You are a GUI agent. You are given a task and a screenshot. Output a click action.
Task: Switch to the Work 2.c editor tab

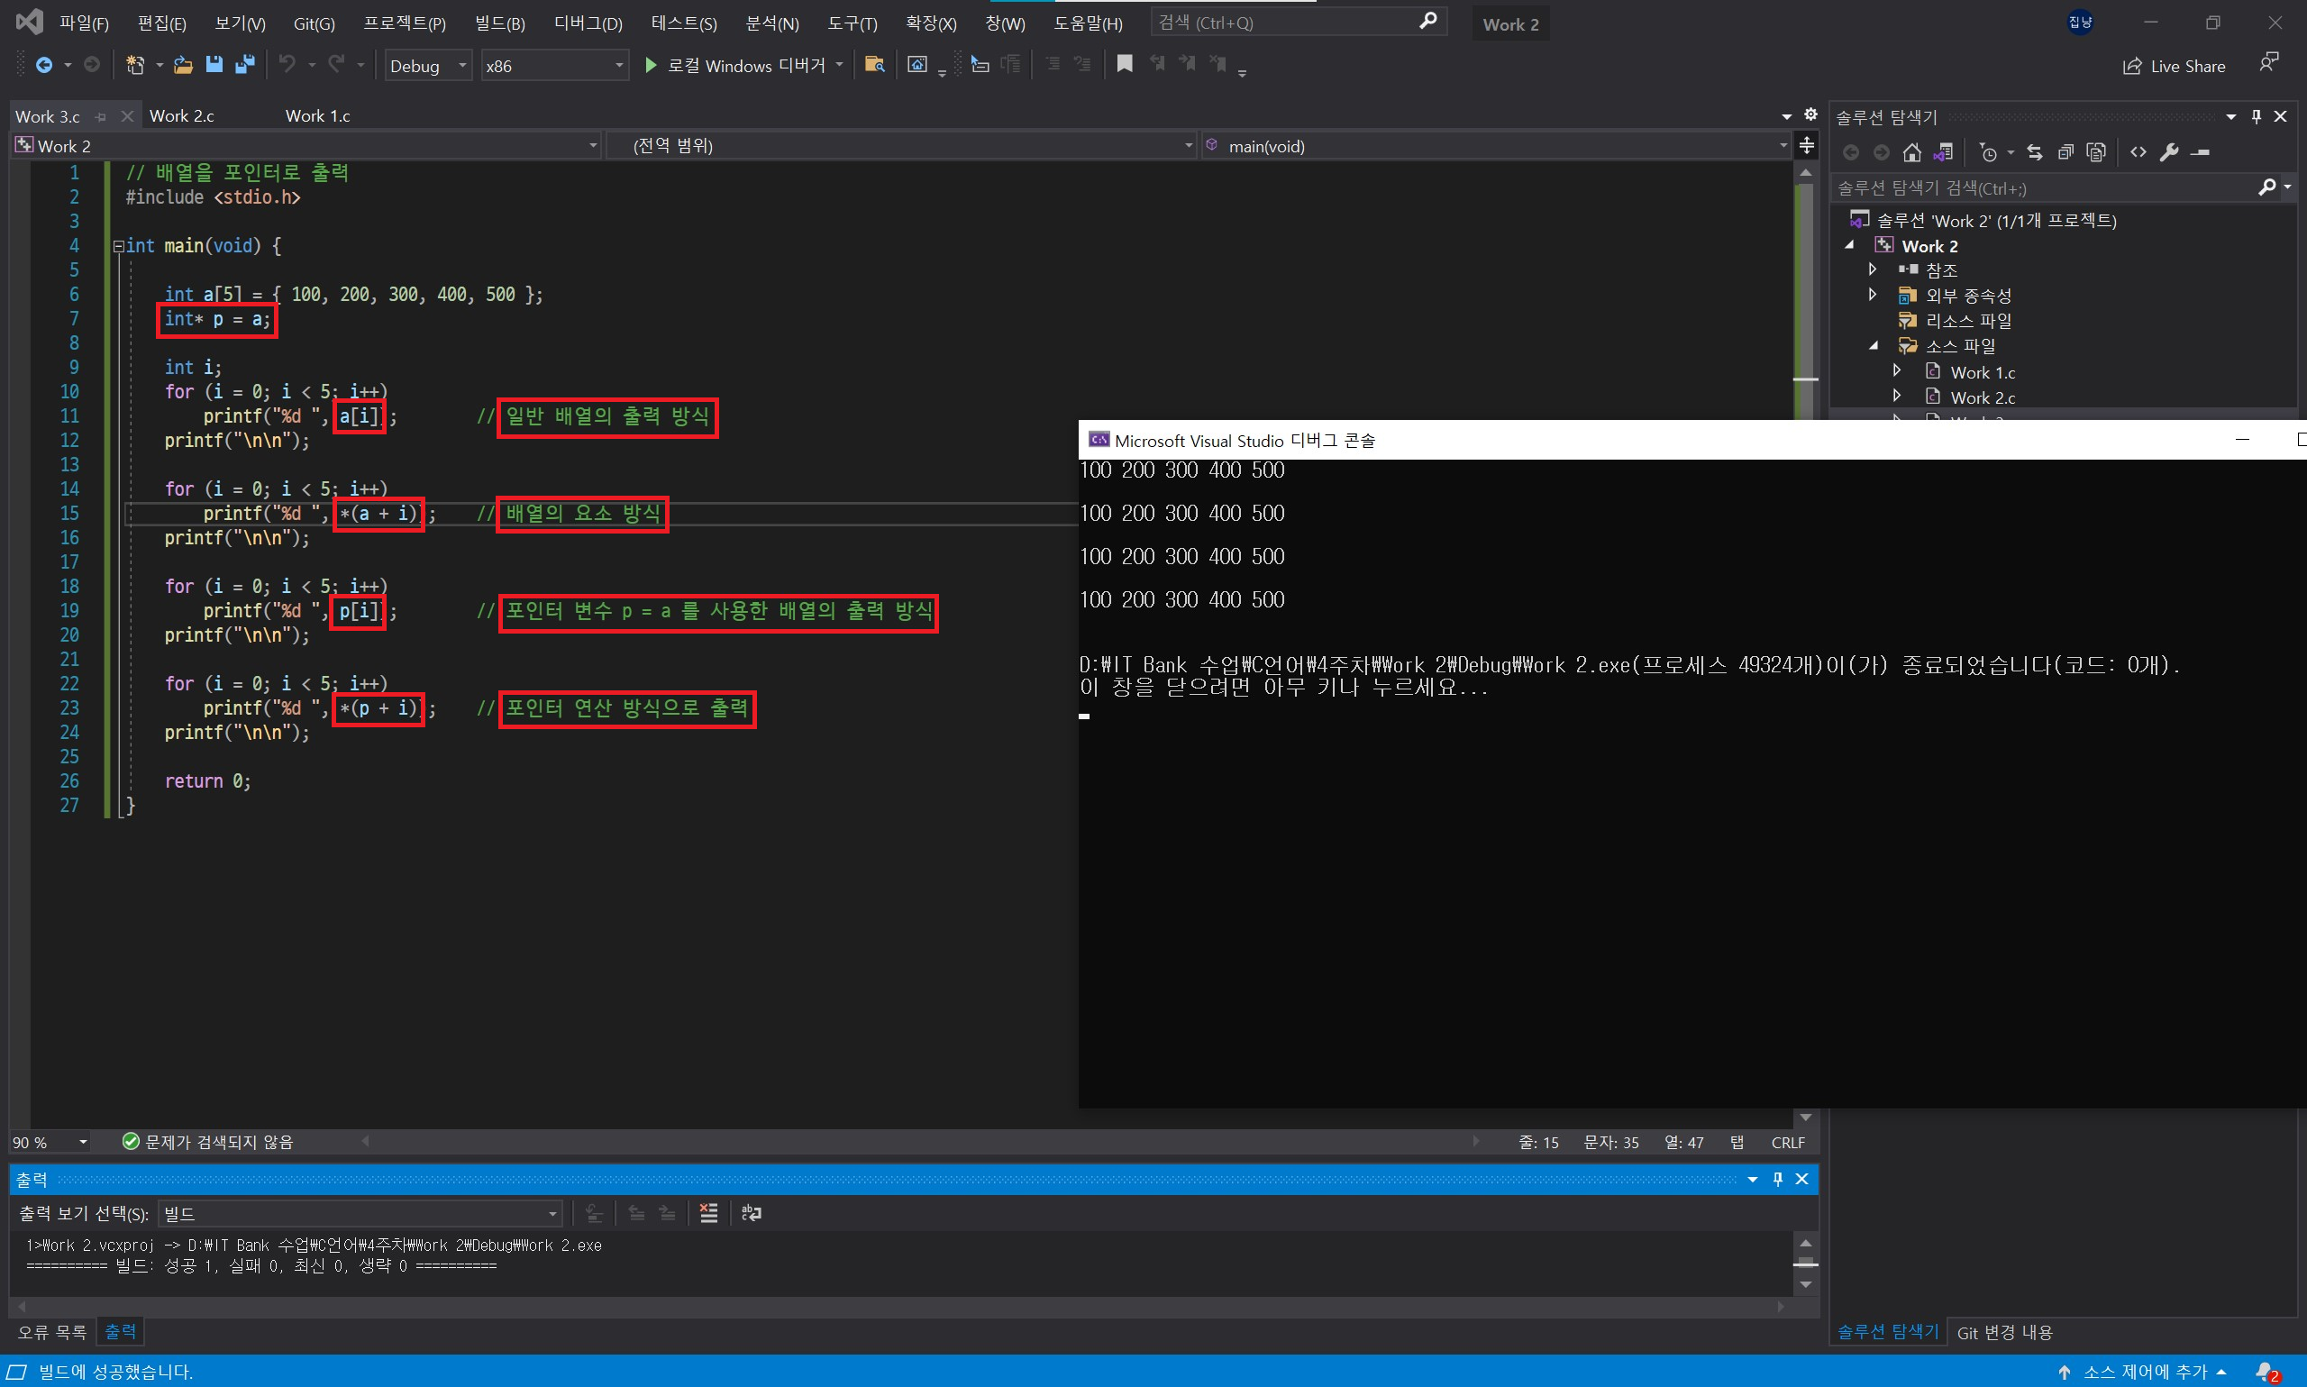click(182, 116)
